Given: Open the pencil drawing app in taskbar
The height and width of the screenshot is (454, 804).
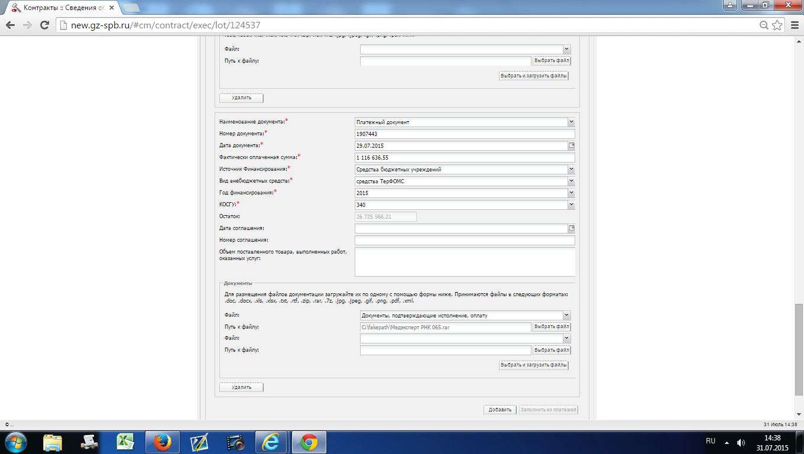Looking at the screenshot, I should click(x=199, y=442).
